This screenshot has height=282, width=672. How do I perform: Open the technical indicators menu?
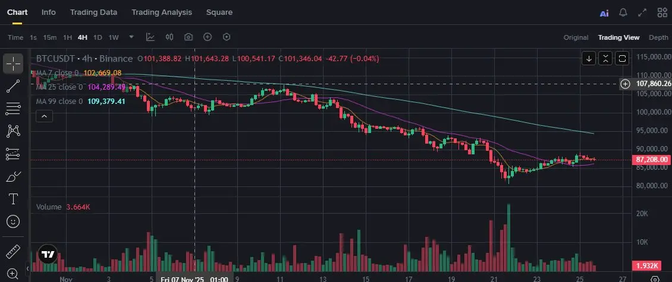(150, 37)
